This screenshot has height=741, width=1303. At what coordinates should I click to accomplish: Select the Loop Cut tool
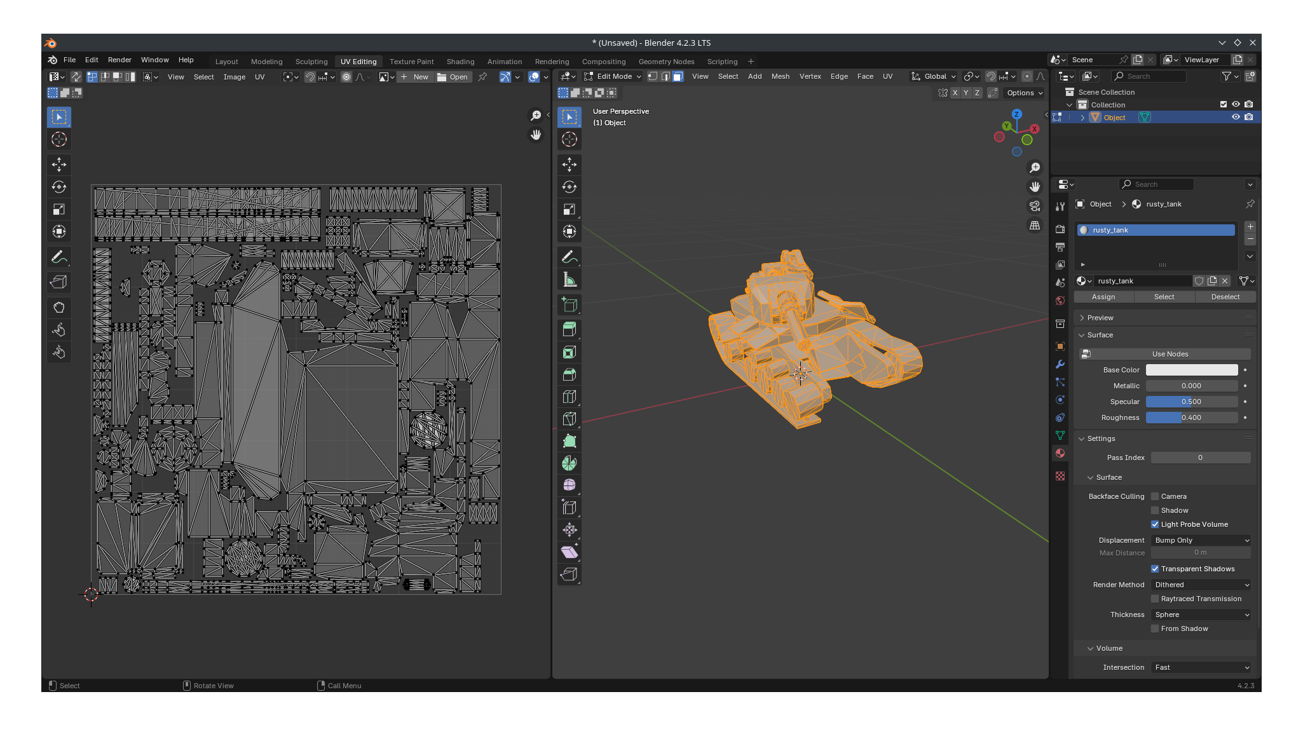point(570,397)
